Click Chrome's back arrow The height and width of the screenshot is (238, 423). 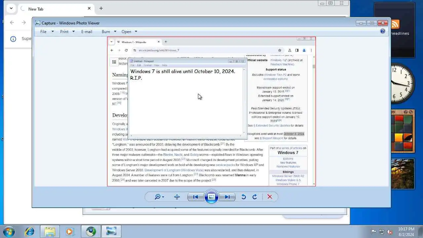12,22
